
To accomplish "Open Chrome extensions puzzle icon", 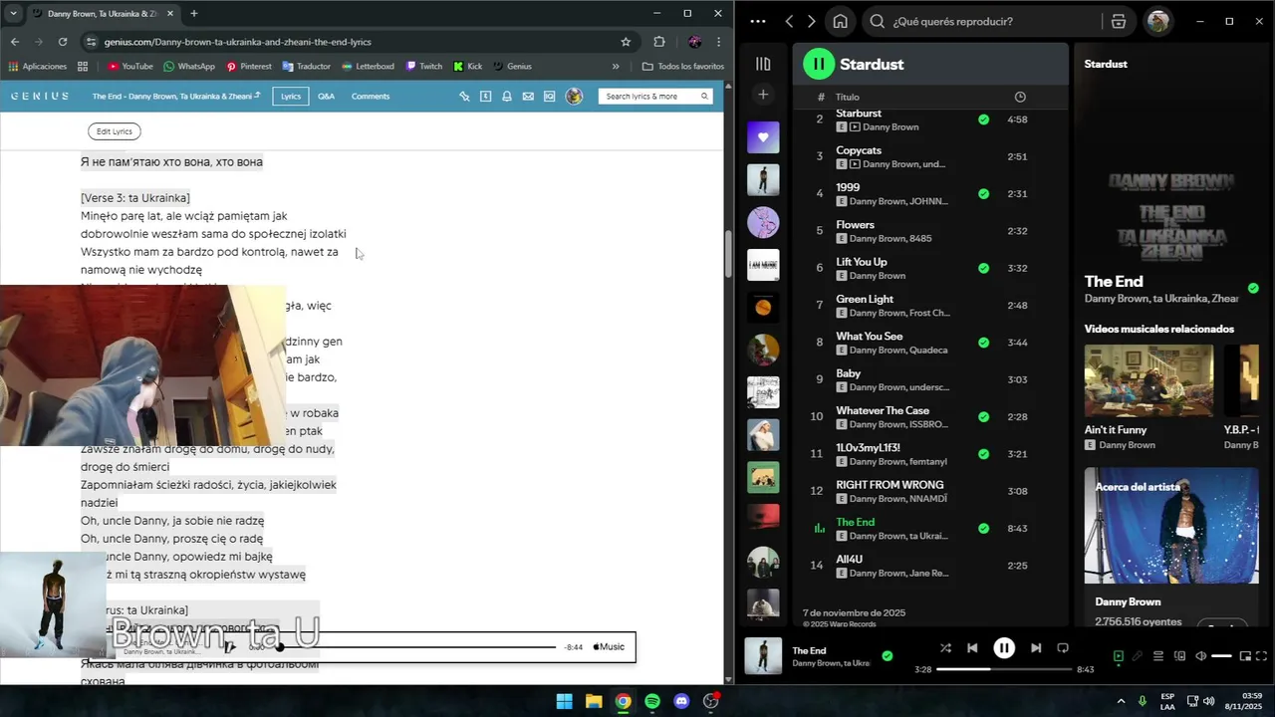I will 659,42.
